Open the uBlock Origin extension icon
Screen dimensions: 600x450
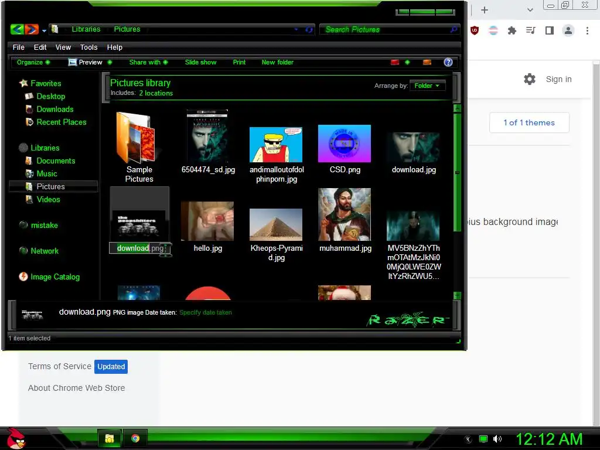click(475, 30)
